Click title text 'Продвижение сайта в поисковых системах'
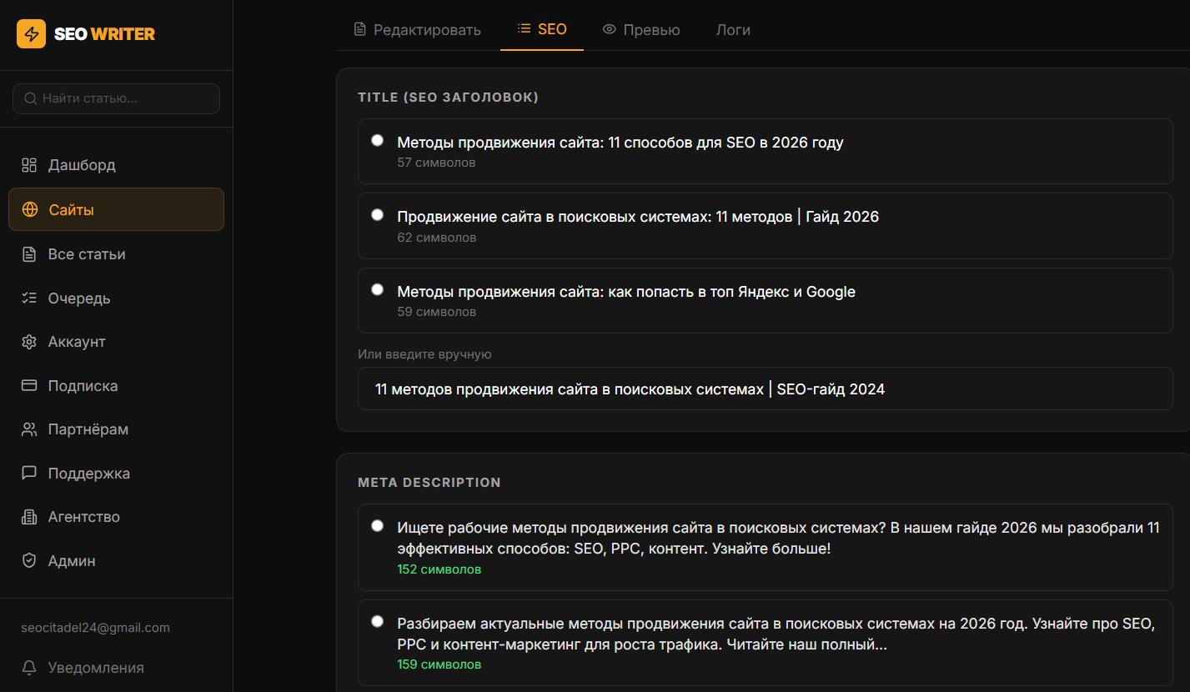1190x692 pixels. (554, 217)
